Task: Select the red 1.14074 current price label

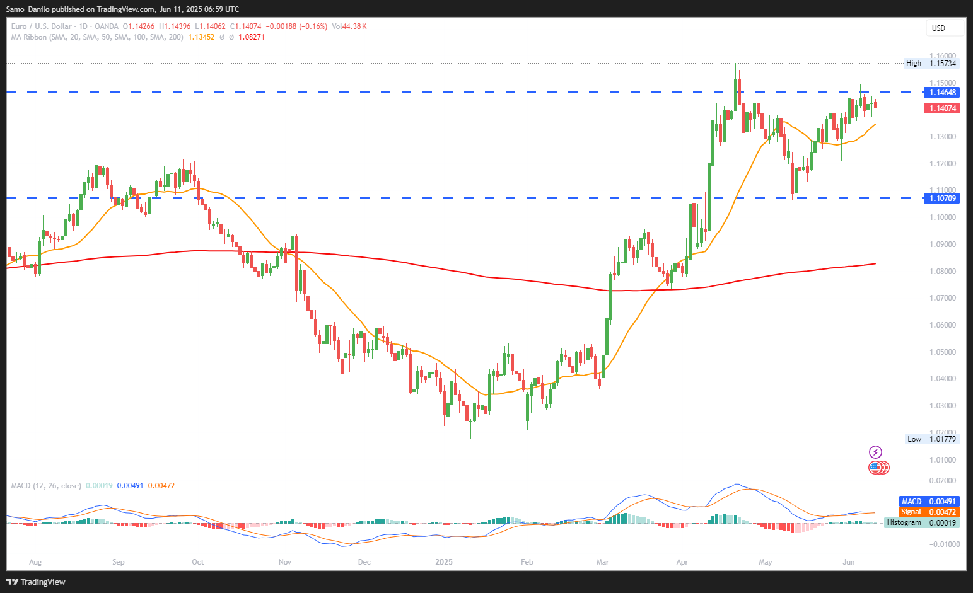Action: tap(942, 108)
